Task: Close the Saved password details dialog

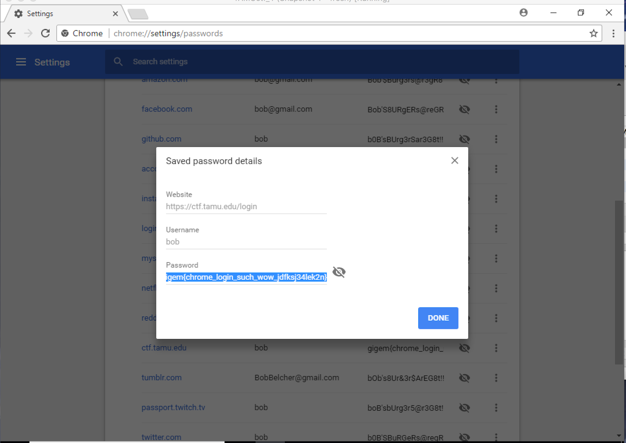Action: tap(455, 160)
